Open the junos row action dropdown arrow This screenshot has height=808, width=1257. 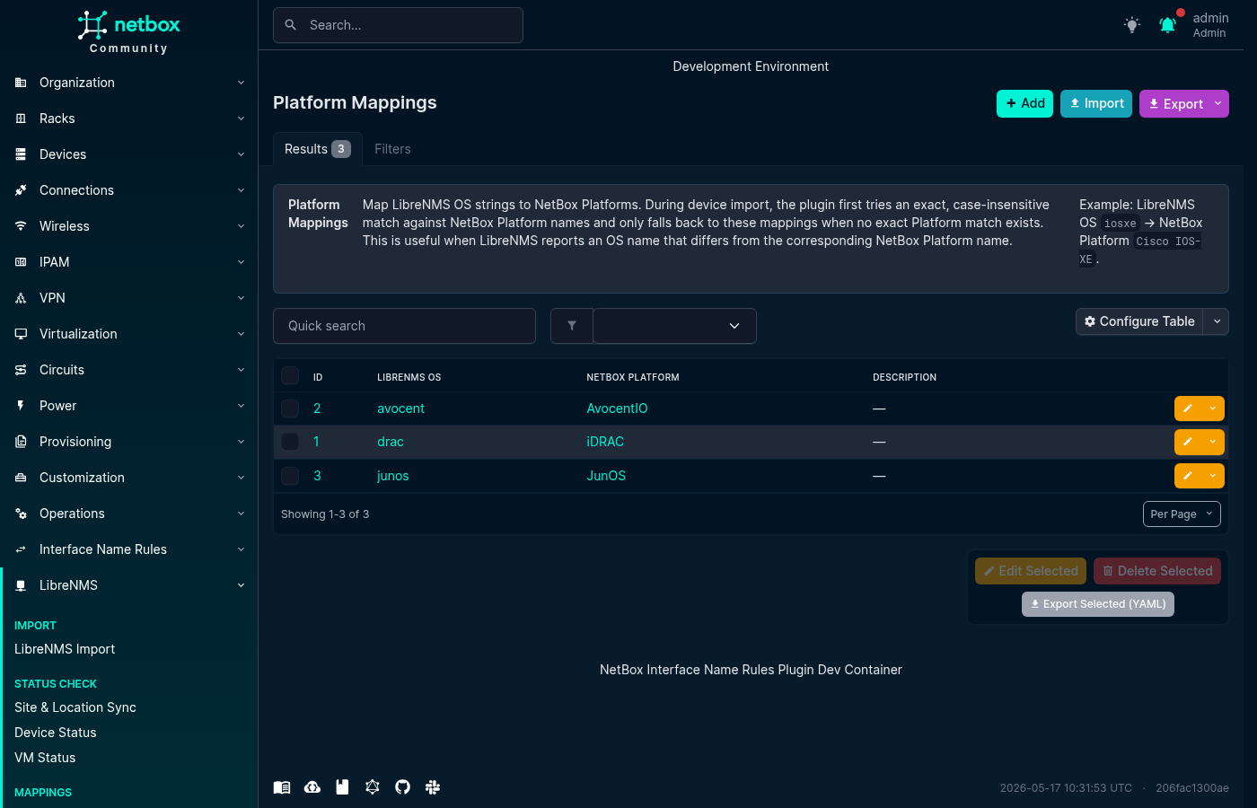coord(1213,476)
